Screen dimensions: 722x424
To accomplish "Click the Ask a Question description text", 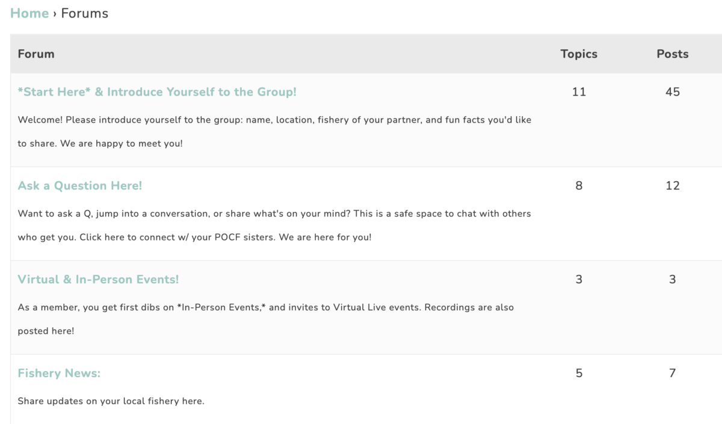I will (274, 214).
